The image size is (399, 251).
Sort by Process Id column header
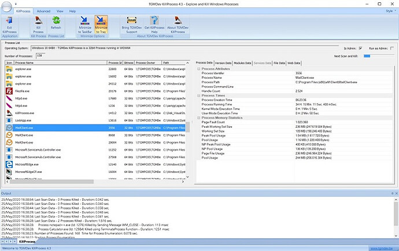115,62
